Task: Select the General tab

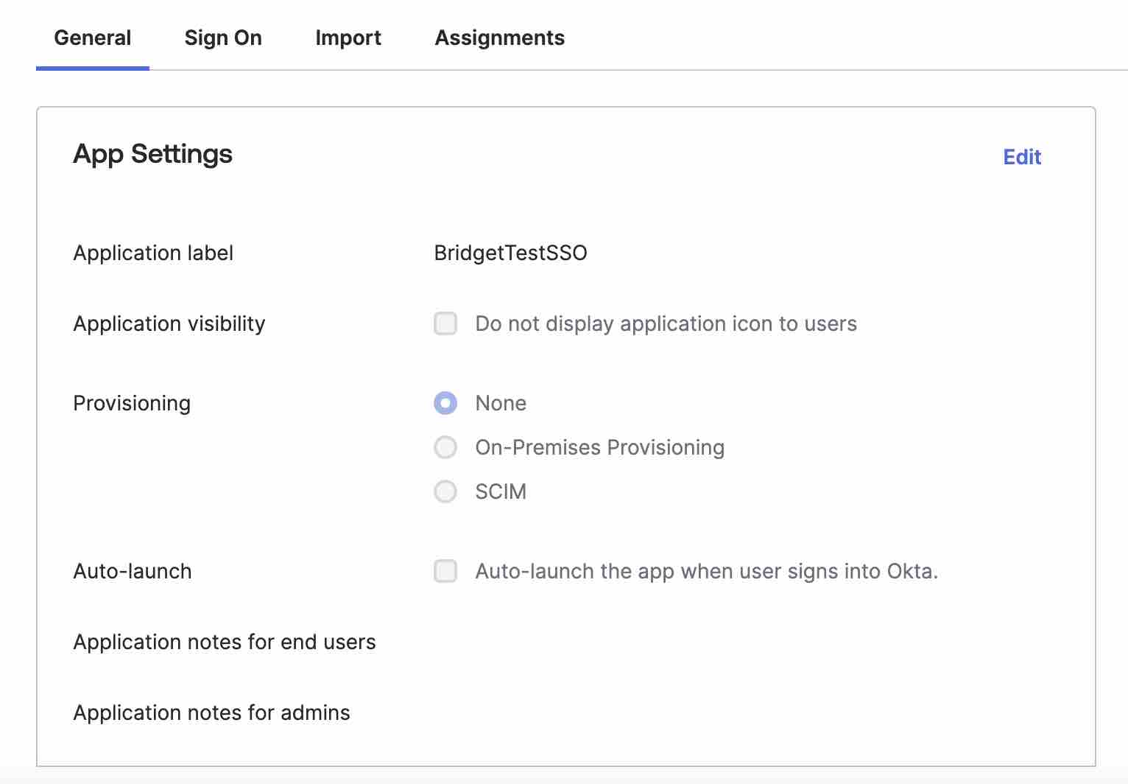Action: click(x=92, y=38)
